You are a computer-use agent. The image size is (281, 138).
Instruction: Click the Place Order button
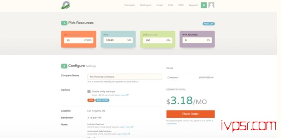[x=190, y=114]
